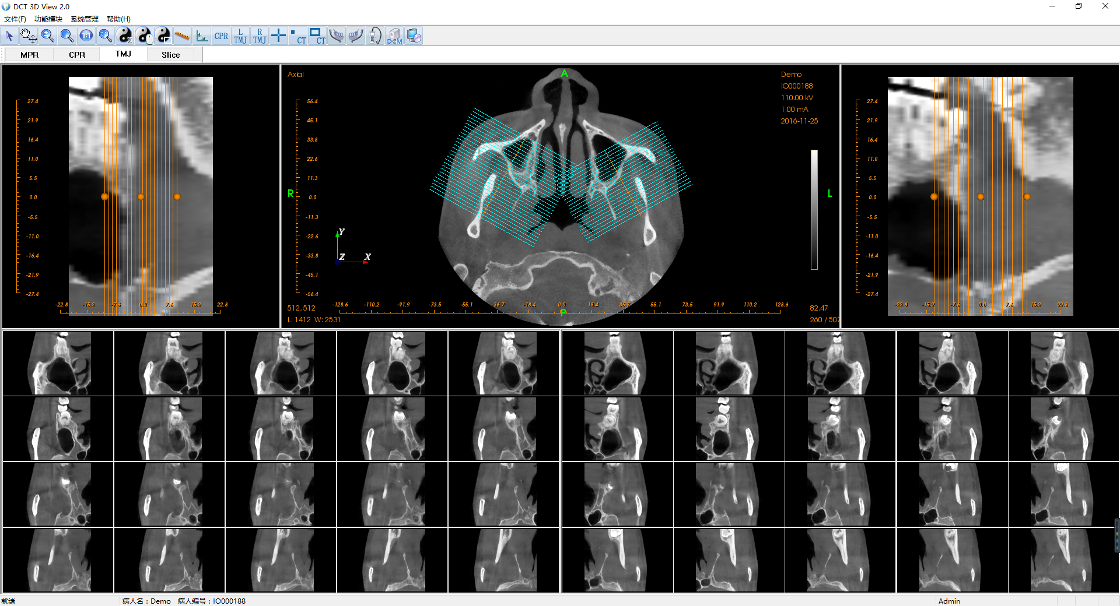This screenshot has height=606, width=1120.
Task: Click the yin-yang contrast icon labeled M
Action: (125, 36)
